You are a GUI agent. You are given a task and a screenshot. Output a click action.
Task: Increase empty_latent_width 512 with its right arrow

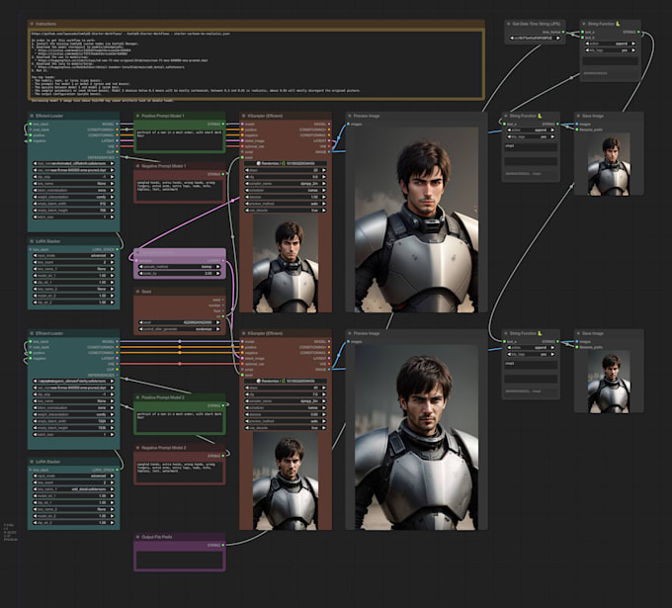(x=113, y=204)
